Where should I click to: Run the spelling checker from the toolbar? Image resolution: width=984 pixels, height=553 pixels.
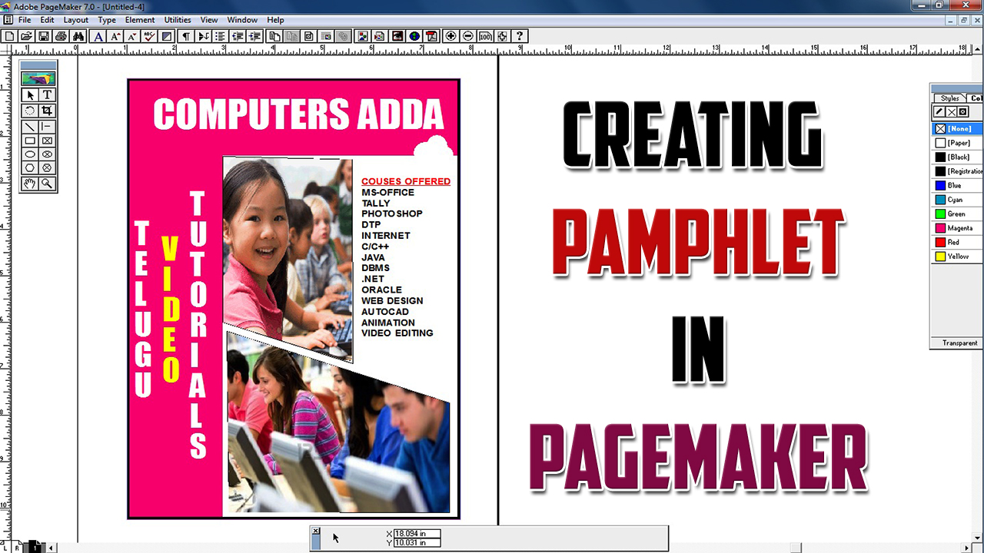(148, 36)
